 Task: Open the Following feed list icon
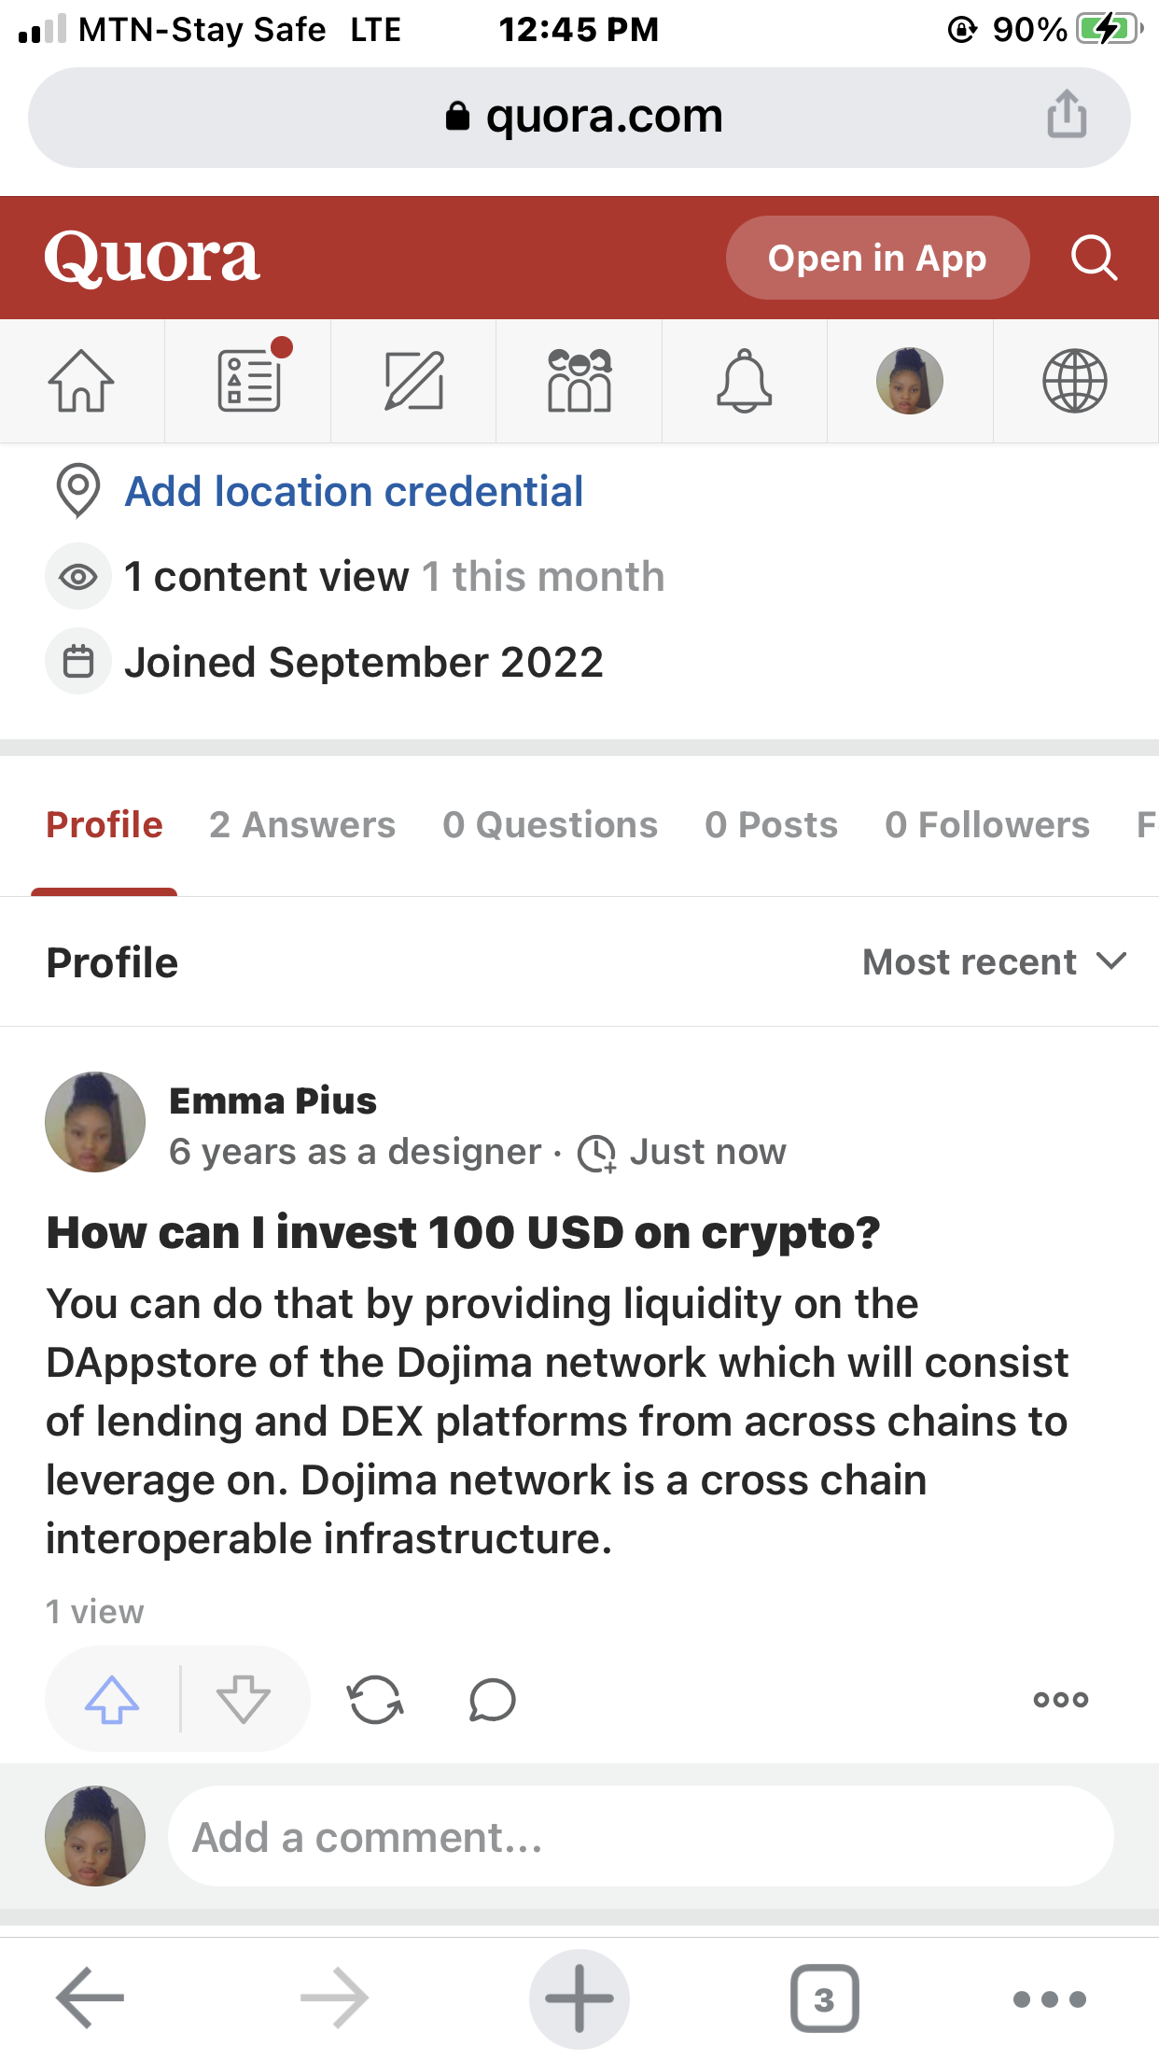248,381
